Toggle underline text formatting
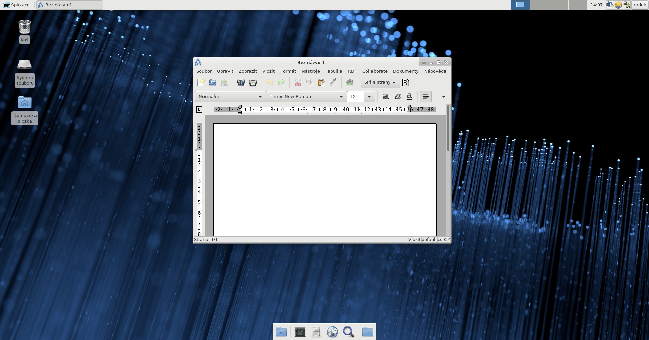The width and height of the screenshot is (649, 340). point(409,97)
